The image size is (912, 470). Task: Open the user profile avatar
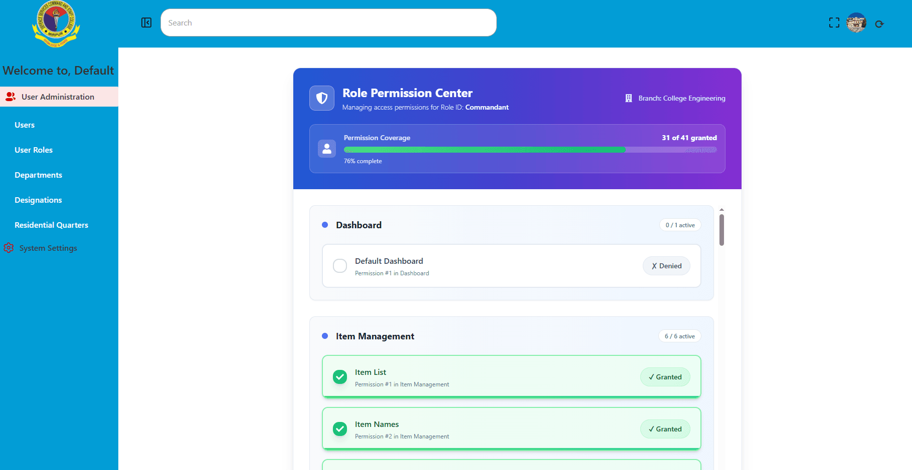click(856, 23)
